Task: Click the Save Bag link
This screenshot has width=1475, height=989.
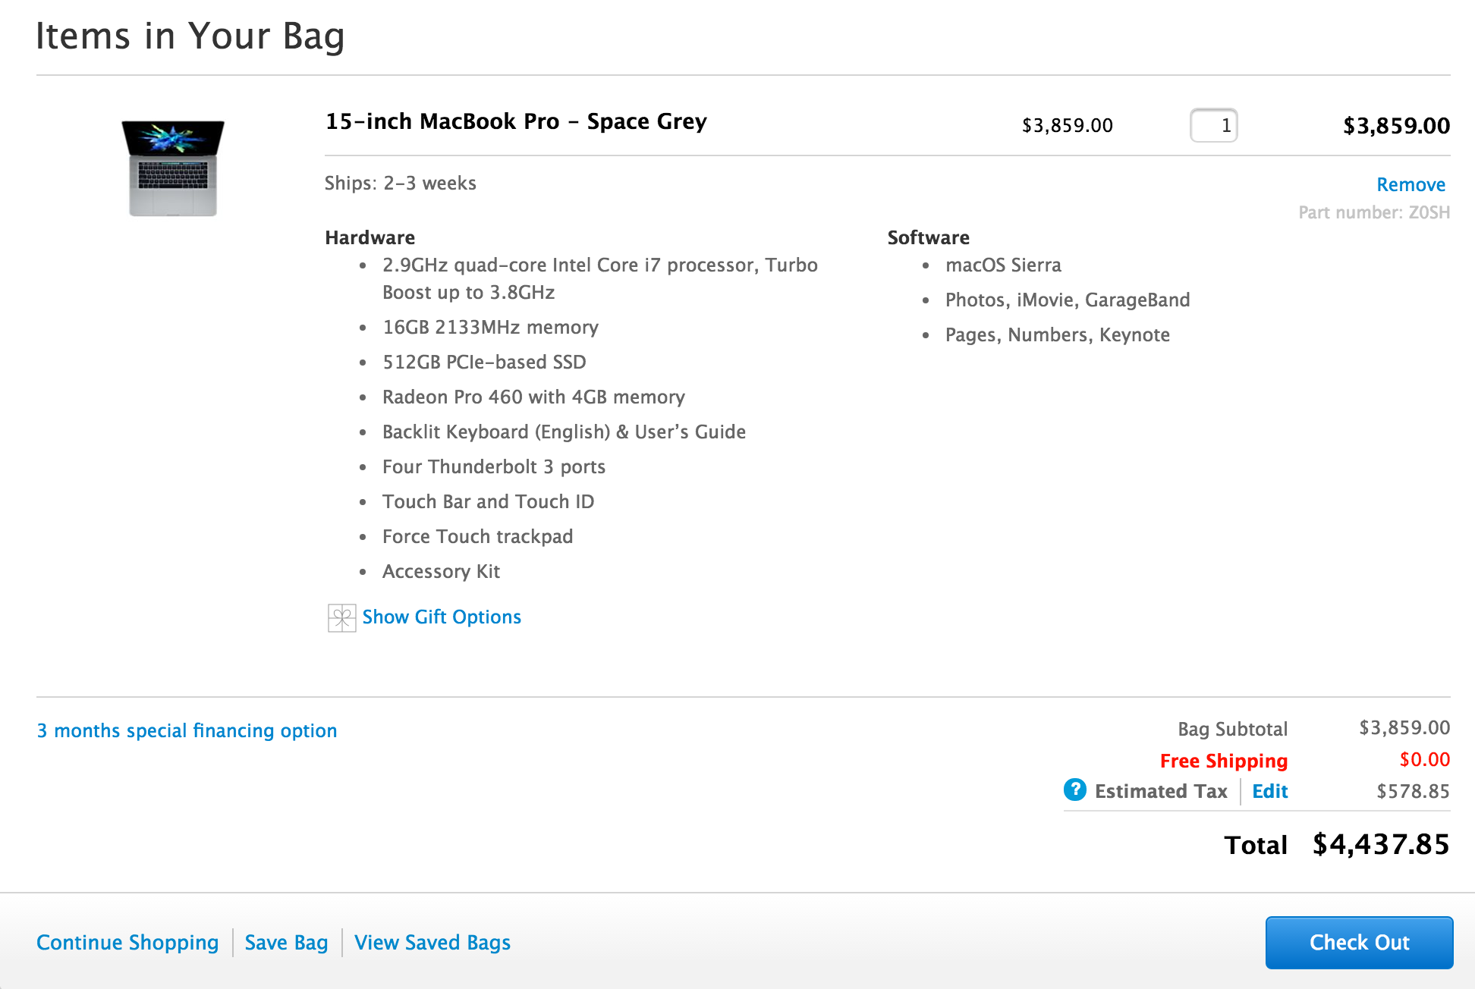Action: click(x=286, y=942)
